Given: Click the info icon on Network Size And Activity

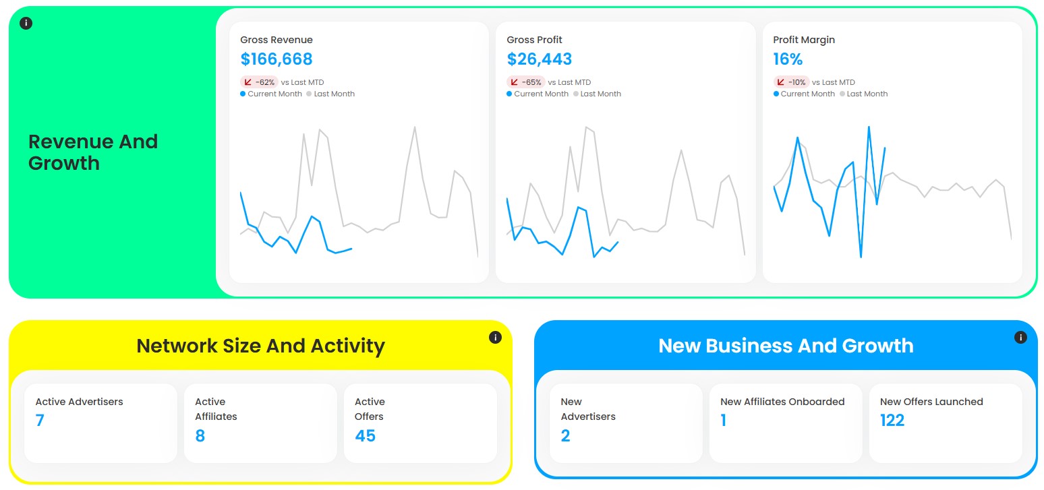Looking at the screenshot, I should [496, 337].
